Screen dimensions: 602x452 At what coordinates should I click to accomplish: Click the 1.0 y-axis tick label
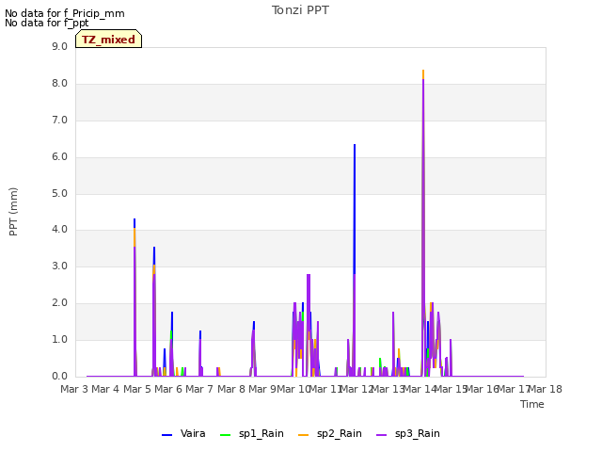[59, 339]
